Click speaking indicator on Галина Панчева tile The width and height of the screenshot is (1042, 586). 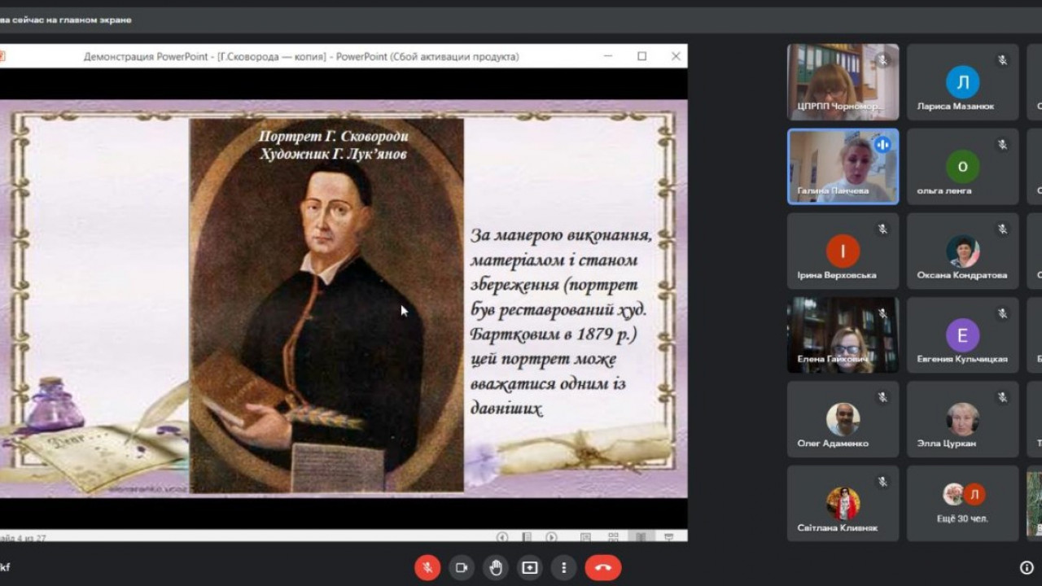pyautogui.click(x=882, y=145)
